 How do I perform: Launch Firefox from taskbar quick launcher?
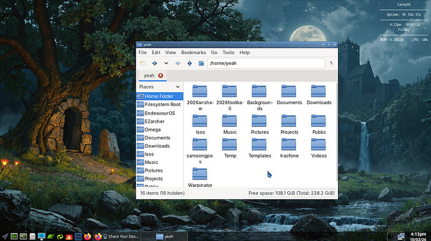(87, 237)
